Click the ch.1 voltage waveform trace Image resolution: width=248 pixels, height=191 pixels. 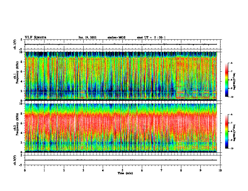(x=121, y=44)
